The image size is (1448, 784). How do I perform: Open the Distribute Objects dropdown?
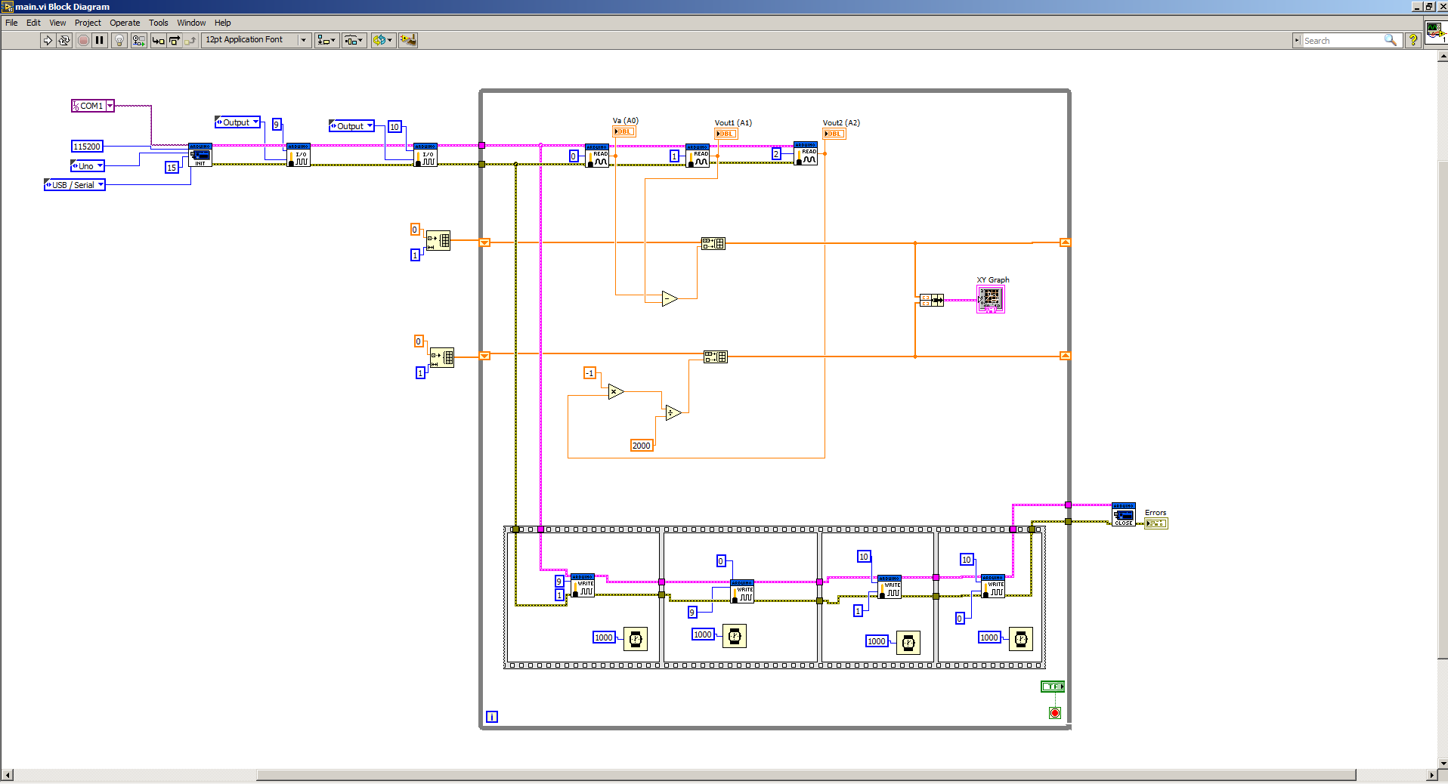(x=354, y=40)
